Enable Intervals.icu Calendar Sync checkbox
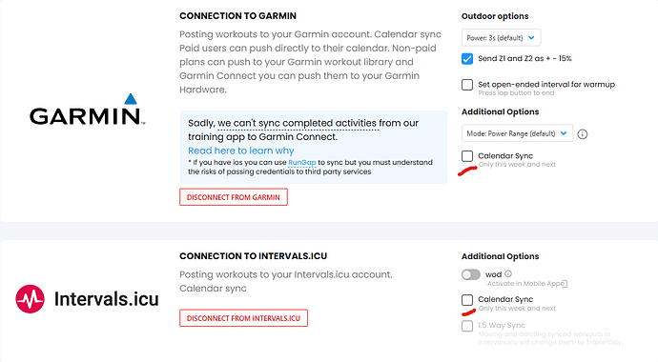 click(x=467, y=300)
